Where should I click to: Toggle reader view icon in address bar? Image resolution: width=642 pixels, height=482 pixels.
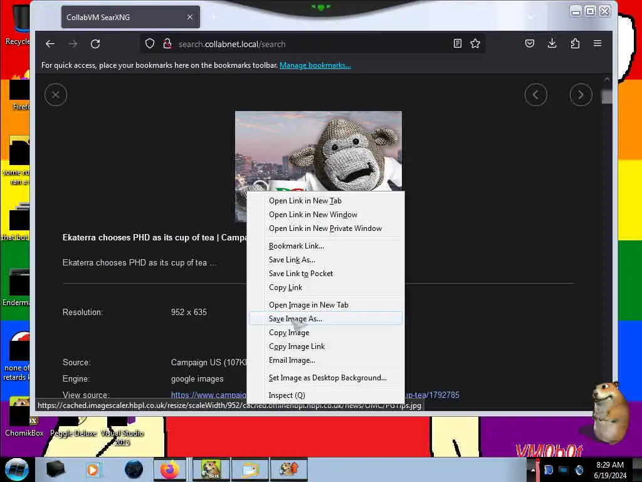pyautogui.click(x=457, y=43)
